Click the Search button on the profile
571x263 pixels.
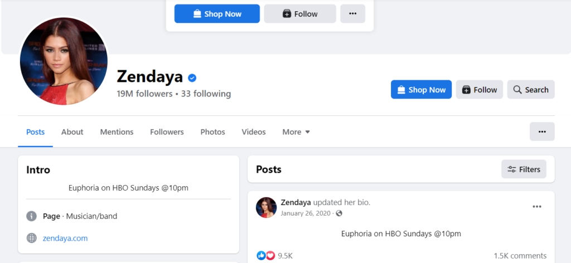[x=531, y=90]
